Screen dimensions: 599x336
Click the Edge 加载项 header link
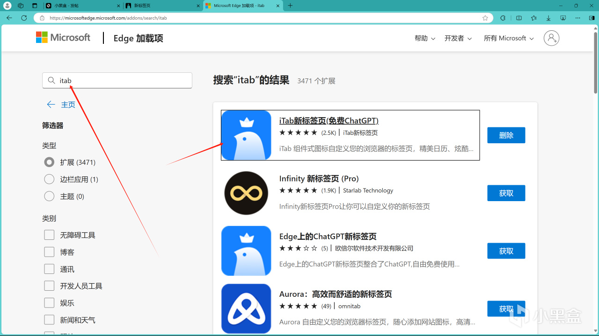pyautogui.click(x=139, y=38)
